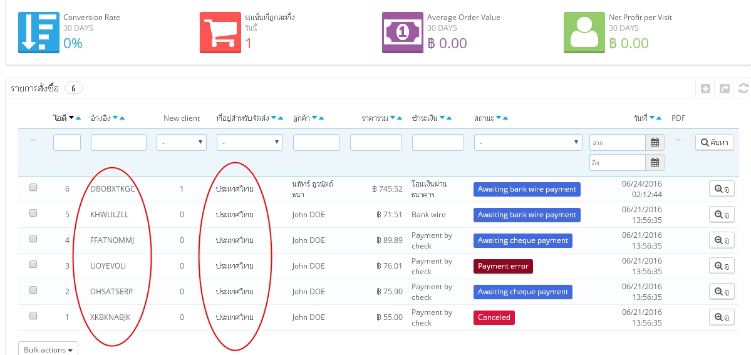This screenshot has height=355, width=751.
Task: Sort reference column descending arrow
Action: (115, 118)
